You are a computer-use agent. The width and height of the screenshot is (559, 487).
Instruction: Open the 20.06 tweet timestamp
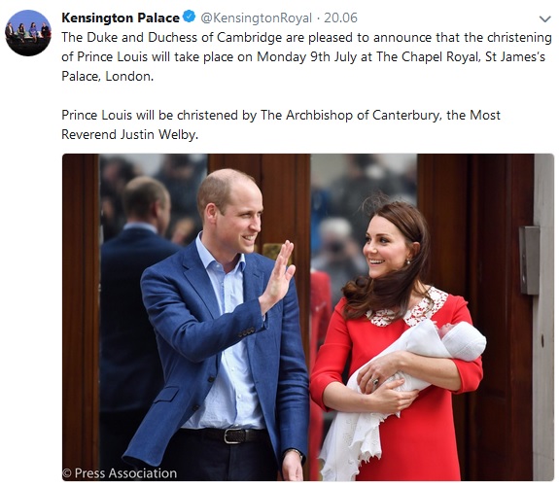point(340,17)
